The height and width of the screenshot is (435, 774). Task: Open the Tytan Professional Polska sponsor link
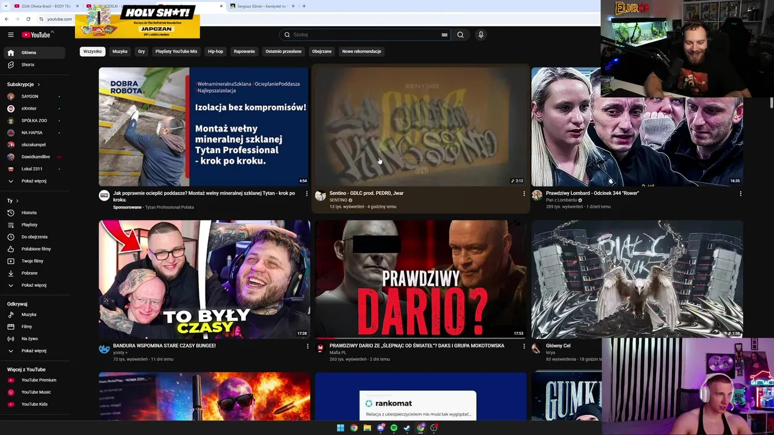169,207
